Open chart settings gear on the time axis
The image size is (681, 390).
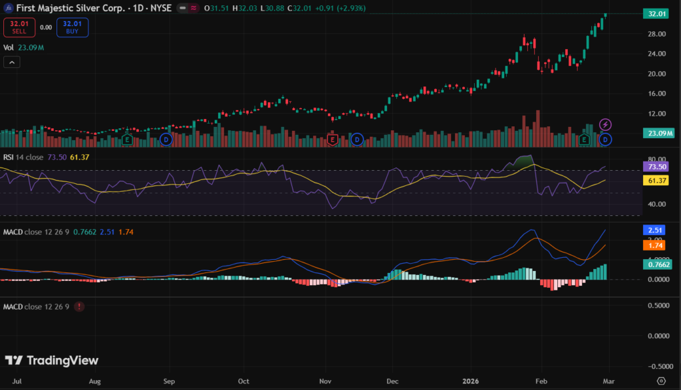[x=660, y=381]
